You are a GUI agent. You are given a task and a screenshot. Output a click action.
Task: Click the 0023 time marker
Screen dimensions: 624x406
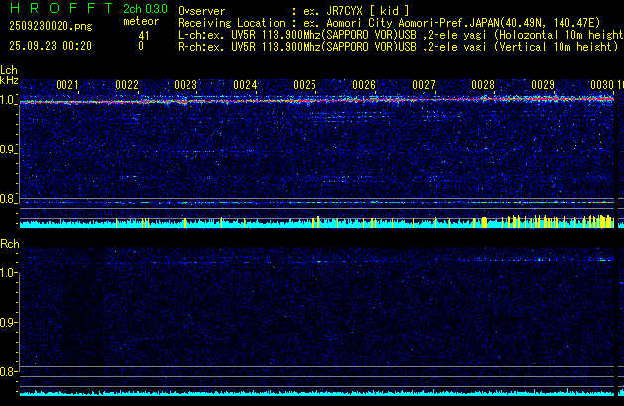pyautogui.click(x=186, y=86)
